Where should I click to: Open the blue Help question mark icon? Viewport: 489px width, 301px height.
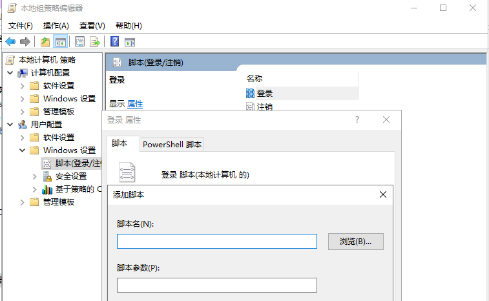pos(114,42)
